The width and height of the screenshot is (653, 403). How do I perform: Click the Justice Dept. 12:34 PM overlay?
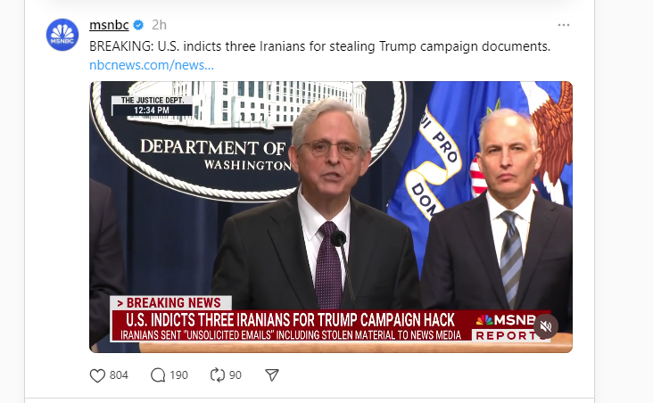152,105
